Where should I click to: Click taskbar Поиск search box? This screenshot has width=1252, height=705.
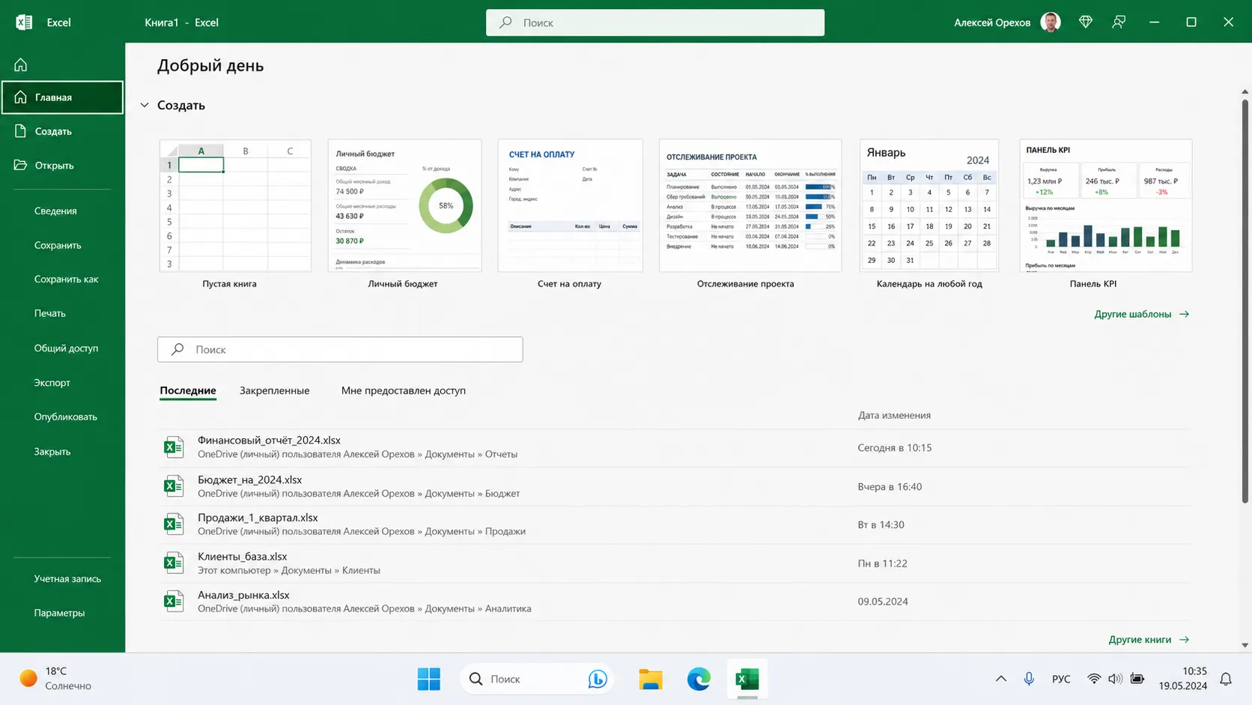[x=537, y=679]
